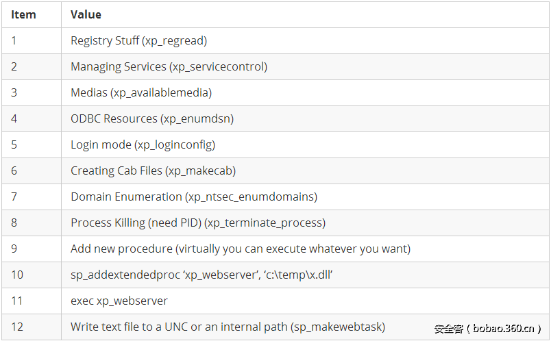551x341 pixels.
Task: Select the "Domain Enumeration (xp_ntsec_enumdomains)" cell
Action: (x=194, y=197)
